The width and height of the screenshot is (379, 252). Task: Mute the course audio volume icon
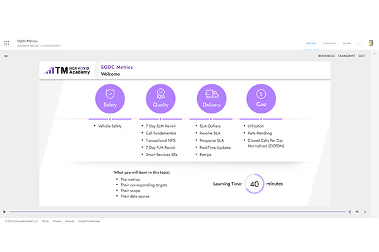(x=357, y=212)
